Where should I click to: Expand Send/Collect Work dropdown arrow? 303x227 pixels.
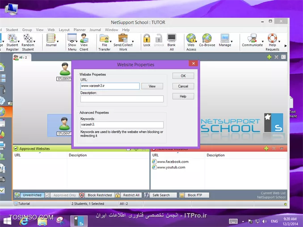click(133, 42)
